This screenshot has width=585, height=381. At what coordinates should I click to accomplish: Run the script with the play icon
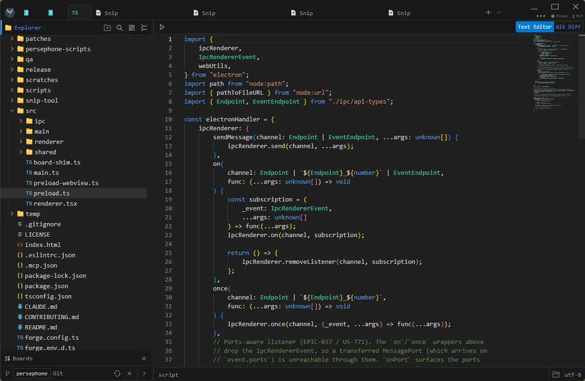coord(162,27)
